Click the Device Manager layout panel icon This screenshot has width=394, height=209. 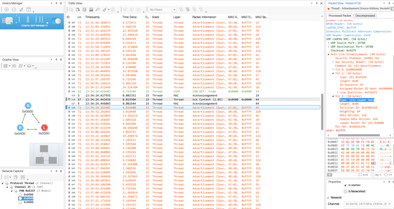pos(29,9)
